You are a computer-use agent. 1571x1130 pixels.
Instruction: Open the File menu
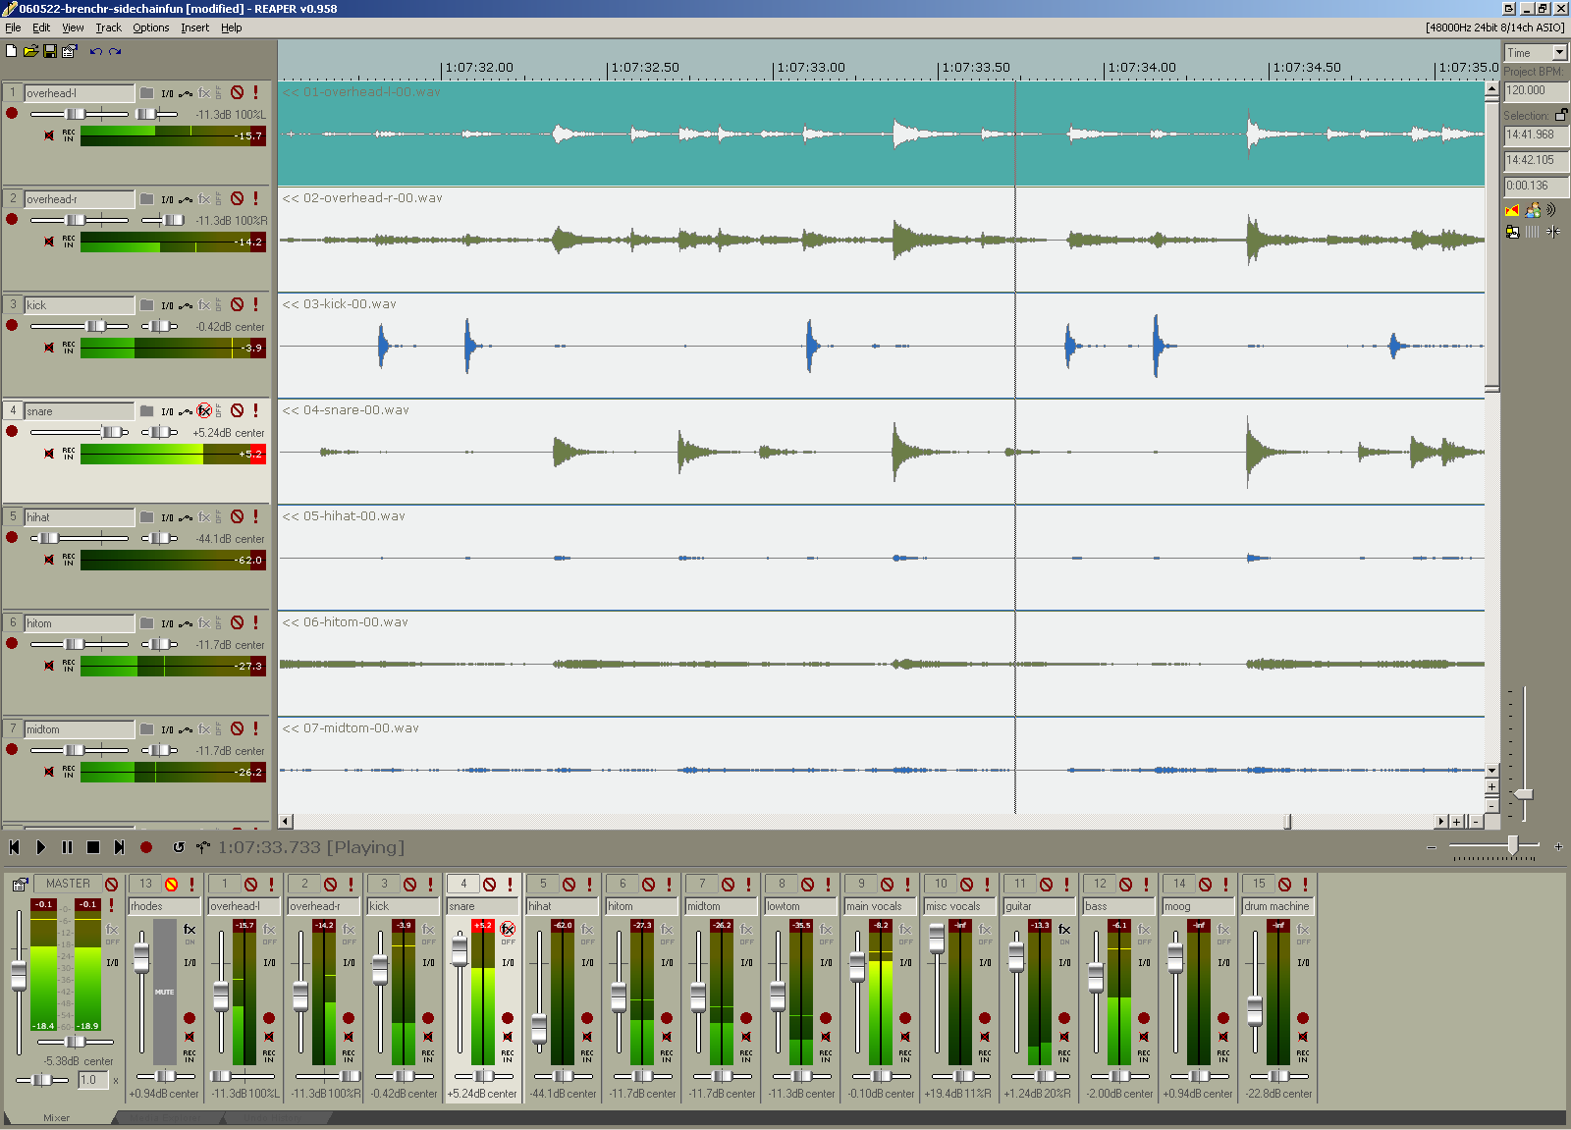(x=13, y=27)
